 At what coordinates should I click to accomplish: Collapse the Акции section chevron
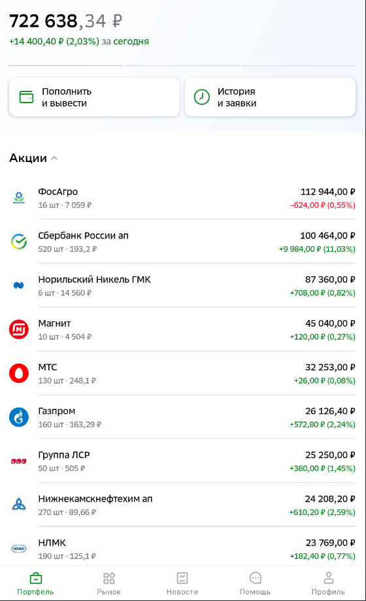[x=54, y=158]
